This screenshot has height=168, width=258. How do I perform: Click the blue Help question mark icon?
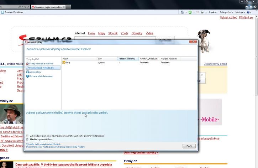pyautogui.click(x=248, y=12)
